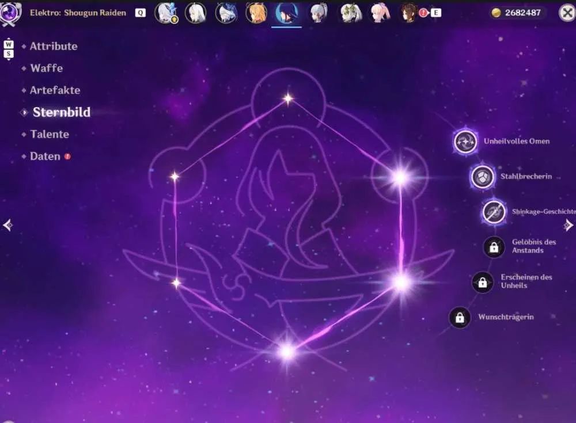Click the Mora coin icon

pos(496,13)
